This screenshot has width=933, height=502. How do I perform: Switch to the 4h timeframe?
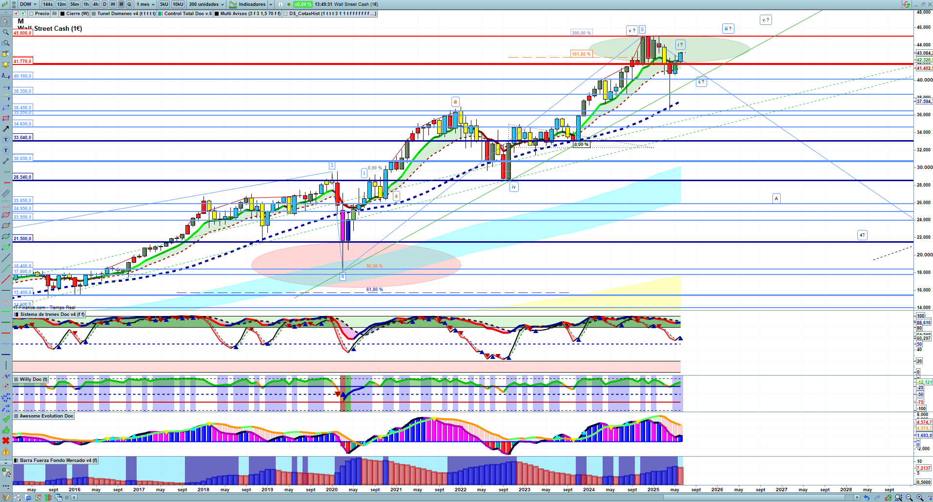(96, 4)
